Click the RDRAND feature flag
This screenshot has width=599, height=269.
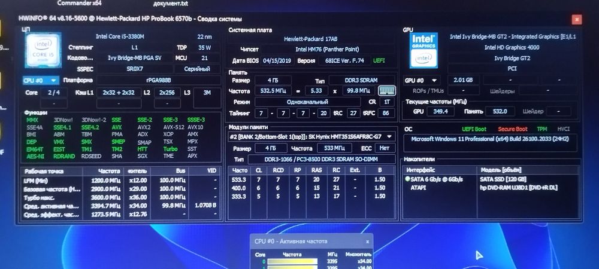(63, 156)
